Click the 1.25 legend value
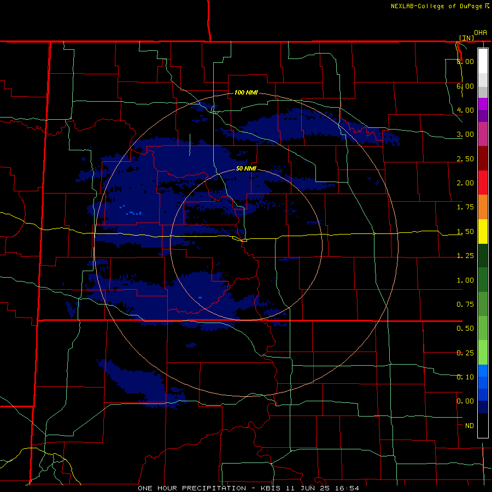Viewport: 492px width, 492px height. coord(465,256)
